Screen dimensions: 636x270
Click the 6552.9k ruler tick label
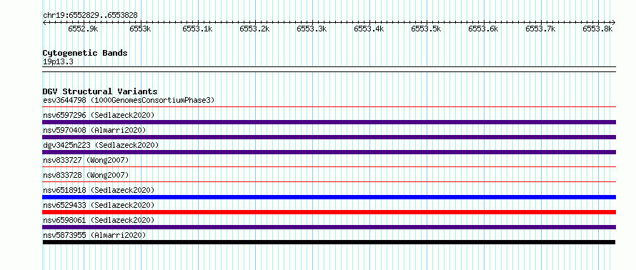[x=83, y=29]
